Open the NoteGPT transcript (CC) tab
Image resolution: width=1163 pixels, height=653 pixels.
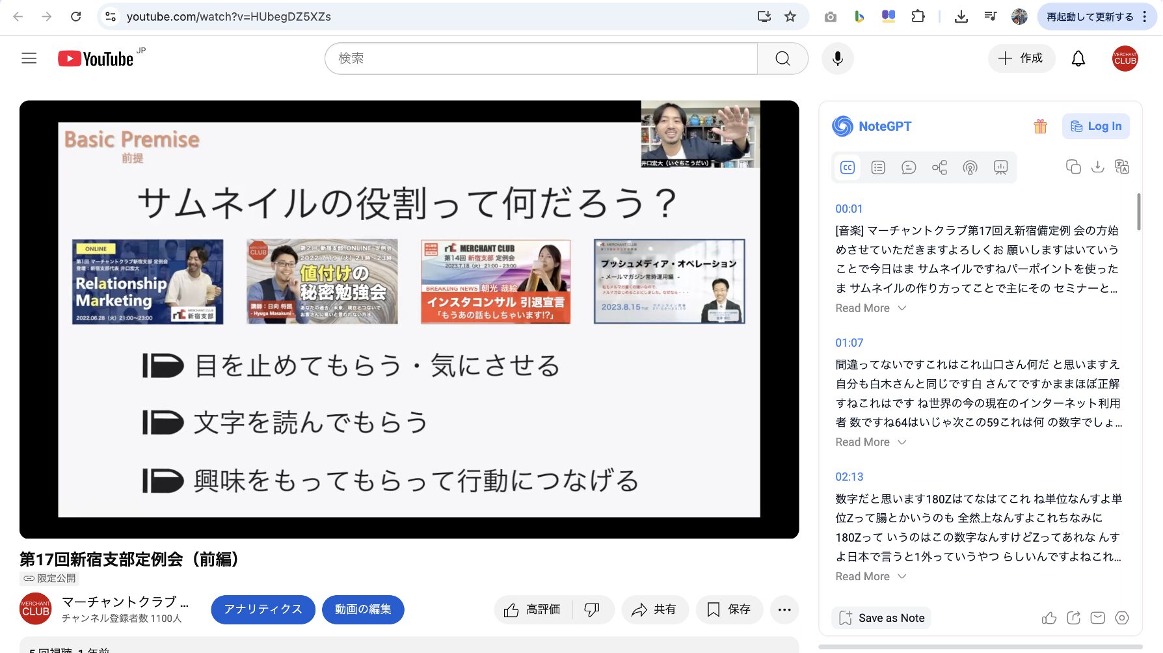tap(847, 168)
